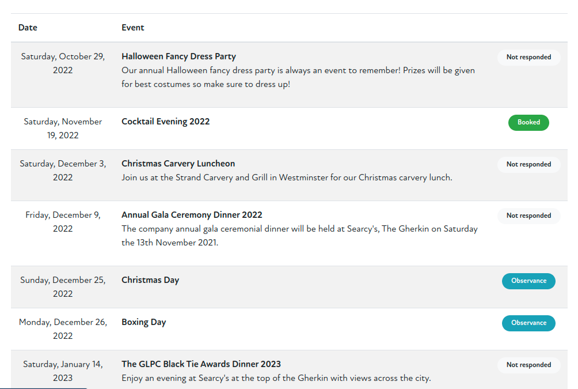Screen dimensions: 578x389
Task: Click Annual Gala Not responded badge
Action: [528, 216]
